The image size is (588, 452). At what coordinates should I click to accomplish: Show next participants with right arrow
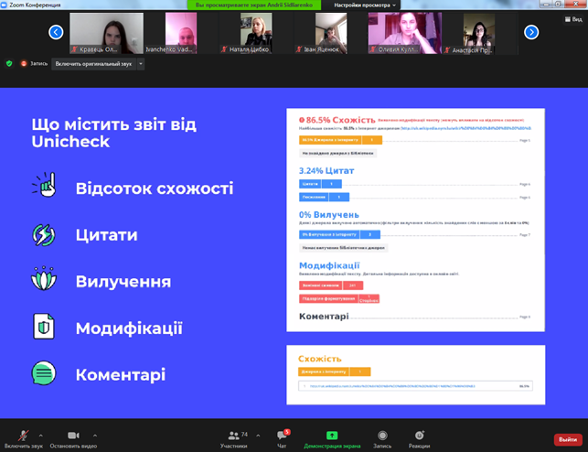click(x=531, y=32)
